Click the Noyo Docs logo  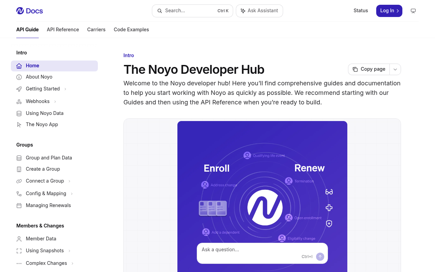(x=30, y=11)
